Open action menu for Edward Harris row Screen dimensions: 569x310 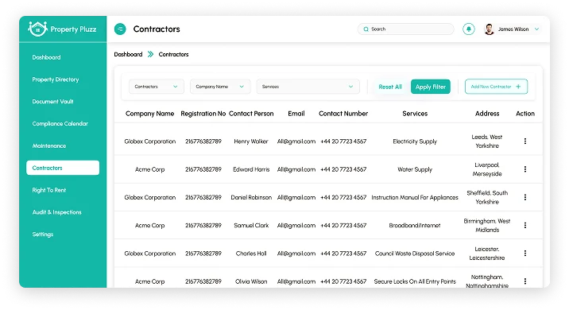[x=525, y=169]
